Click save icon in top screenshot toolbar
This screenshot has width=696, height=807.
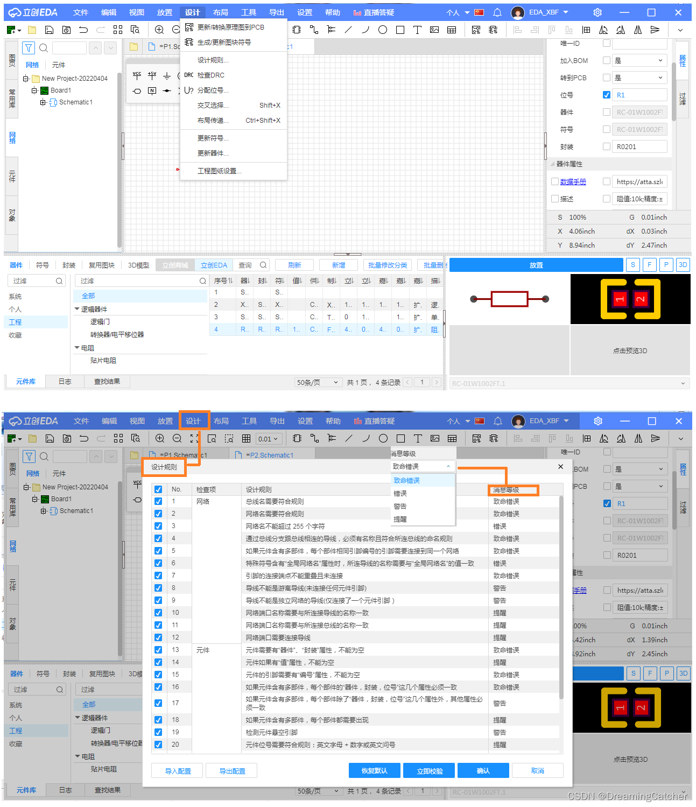click(49, 30)
